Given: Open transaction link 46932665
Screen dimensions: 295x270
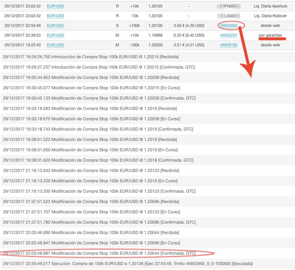Looking at the screenshot, I should [x=228, y=26].
